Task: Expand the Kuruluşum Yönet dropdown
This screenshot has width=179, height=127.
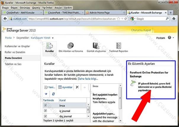Action: tap(53, 38)
